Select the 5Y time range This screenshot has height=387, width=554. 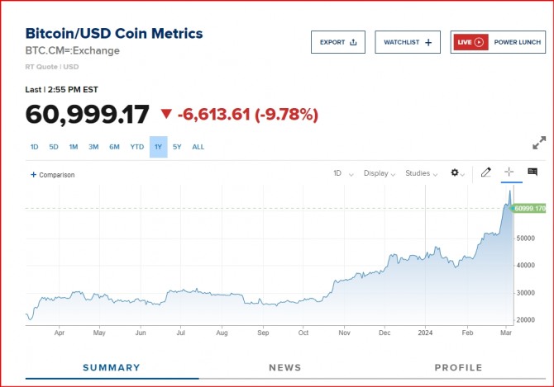point(178,147)
